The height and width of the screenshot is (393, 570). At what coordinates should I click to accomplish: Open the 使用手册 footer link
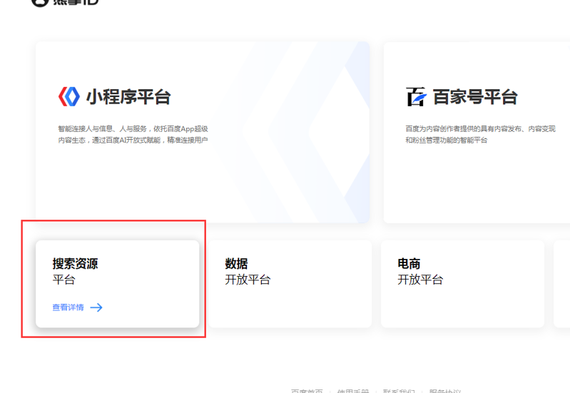click(x=353, y=391)
